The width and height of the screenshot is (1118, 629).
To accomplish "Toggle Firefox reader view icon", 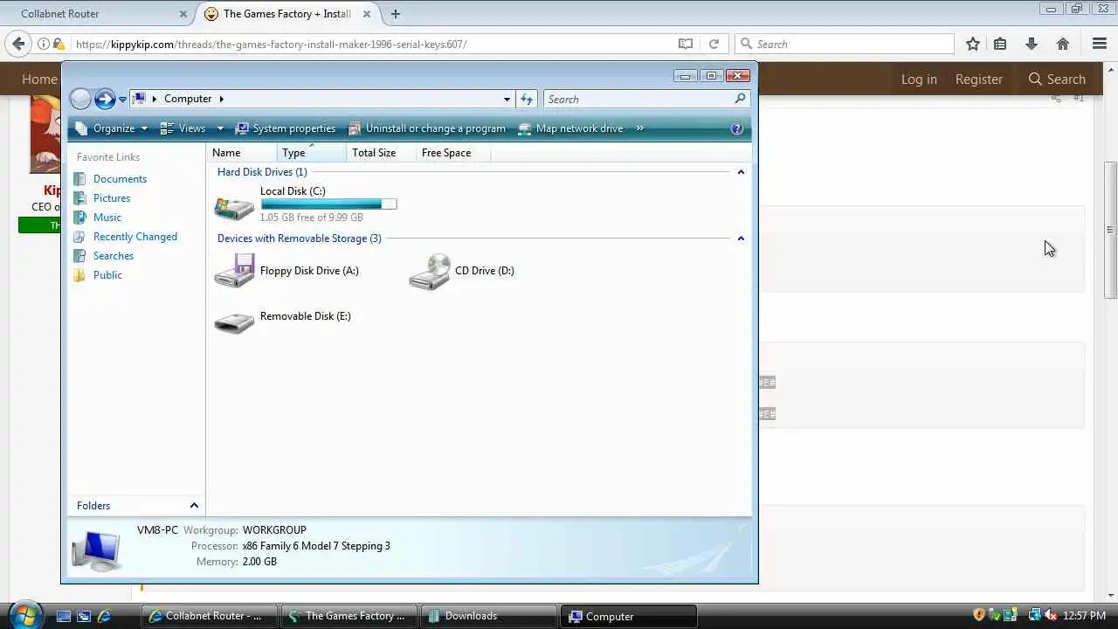I will pyautogui.click(x=686, y=44).
